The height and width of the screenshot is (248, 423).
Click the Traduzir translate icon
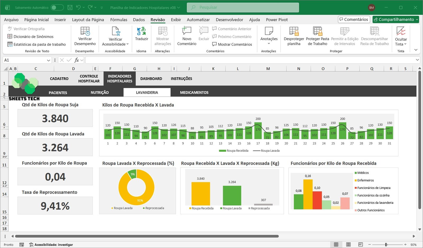(x=141, y=31)
